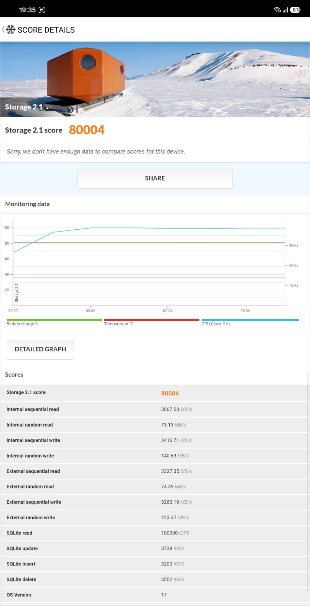Select Internal random read row
This screenshot has width=310, height=606.
(155, 425)
